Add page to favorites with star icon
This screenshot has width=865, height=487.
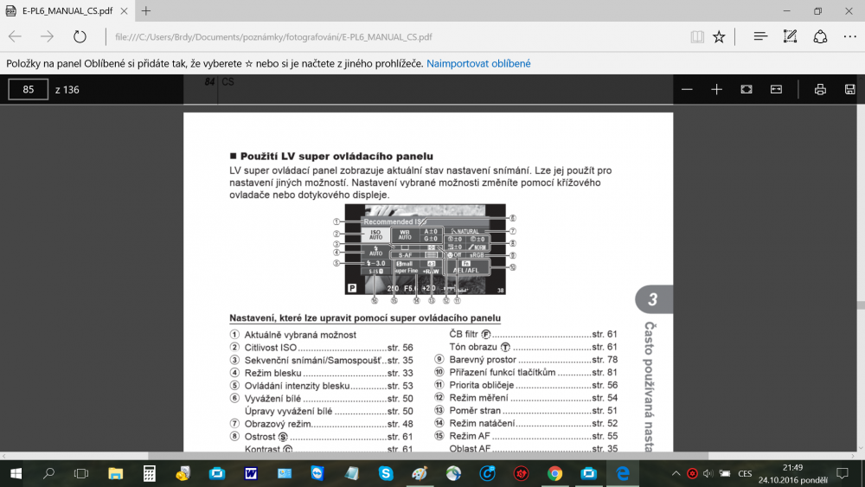pos(719,36)
